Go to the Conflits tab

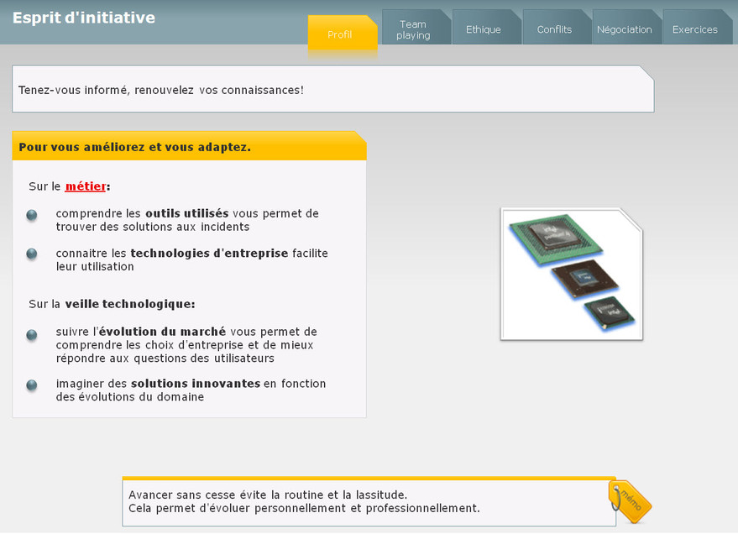pos(554,29)
